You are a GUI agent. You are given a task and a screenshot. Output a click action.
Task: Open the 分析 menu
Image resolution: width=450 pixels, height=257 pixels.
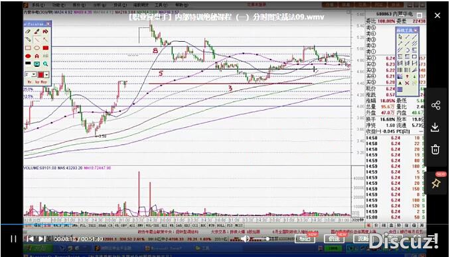(x=100, y=5)
